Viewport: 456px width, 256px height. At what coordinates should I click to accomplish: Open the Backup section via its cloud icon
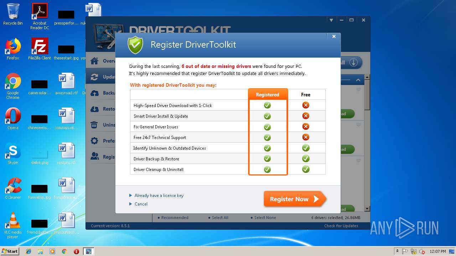coord(94,93)
